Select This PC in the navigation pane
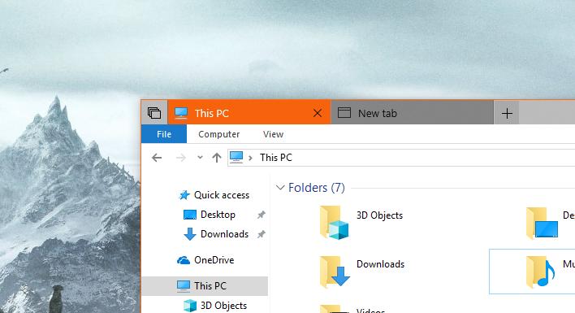Screen dimensions: 575x313 [205, 286]
